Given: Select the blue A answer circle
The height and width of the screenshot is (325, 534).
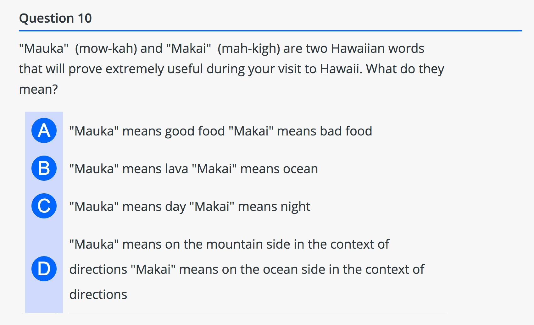Looking at the screenshot, I should point(44,130).
